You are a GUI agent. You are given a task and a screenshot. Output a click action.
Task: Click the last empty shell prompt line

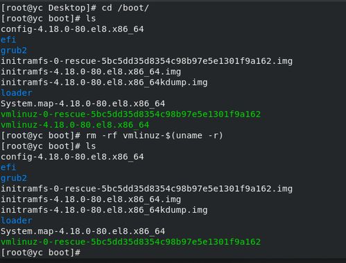click(x=41, y=253)
